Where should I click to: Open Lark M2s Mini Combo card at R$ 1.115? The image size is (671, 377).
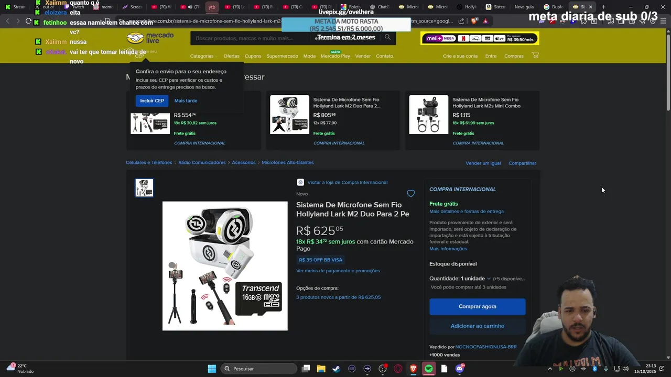(472, 120)
